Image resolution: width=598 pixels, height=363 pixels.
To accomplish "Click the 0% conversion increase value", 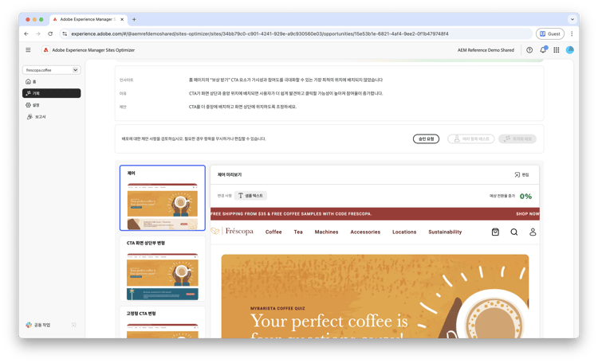I will [x=525, y=197].
